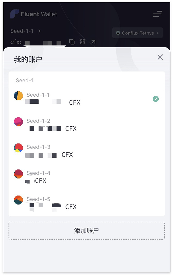
Task: Open the account in block explorer arrow
Action: click(x=93, y=42)
